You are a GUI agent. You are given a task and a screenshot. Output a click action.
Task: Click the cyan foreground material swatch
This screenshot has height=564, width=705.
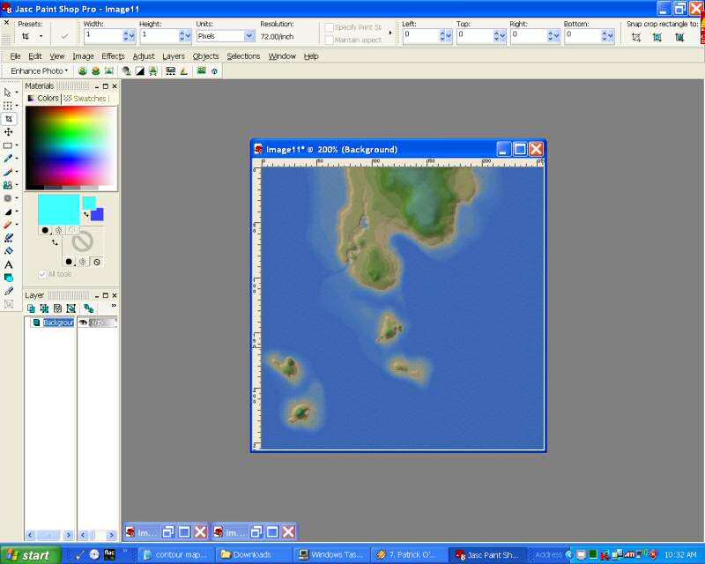tap(58, 210)
